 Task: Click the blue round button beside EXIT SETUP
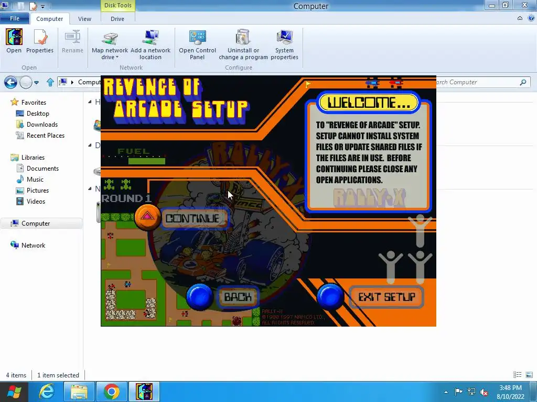point(330,297)
